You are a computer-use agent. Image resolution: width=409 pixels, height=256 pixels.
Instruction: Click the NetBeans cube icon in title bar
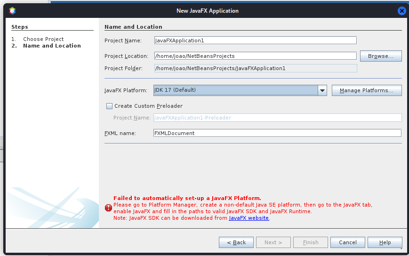click(x=12, y=11)
